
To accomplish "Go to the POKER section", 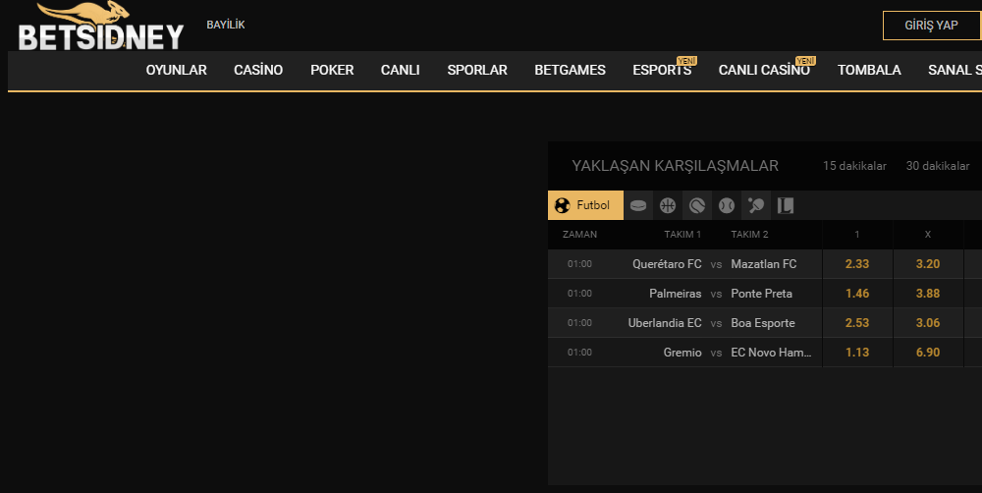I will (332, 70).
